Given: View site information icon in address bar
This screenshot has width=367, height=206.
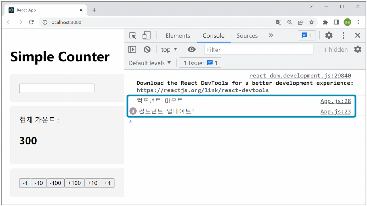Looking at the screenshot, I should click(45, 22).
